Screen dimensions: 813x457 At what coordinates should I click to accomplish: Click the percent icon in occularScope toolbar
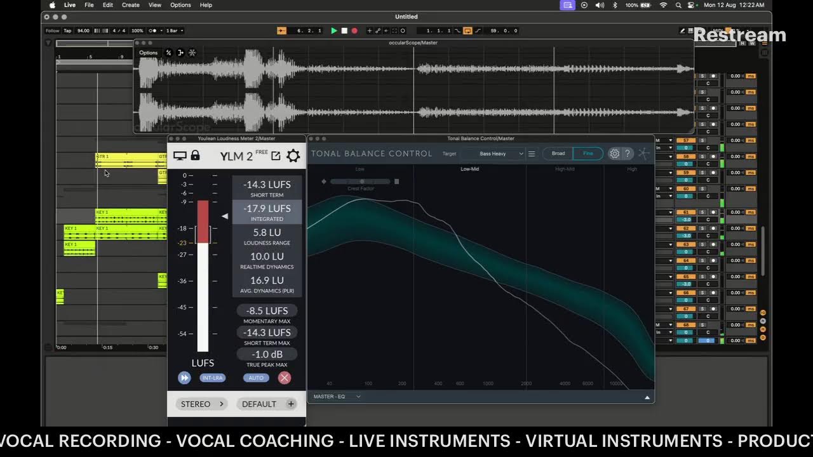pyautogui.click(x=168, y=53)
